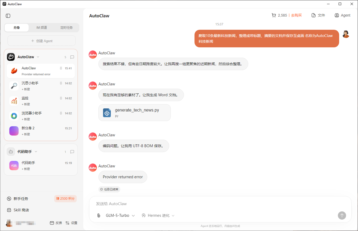Start new chat in 代码助手 group
The width and height of the screenshot is (358, 231).
tap(72, 152)
